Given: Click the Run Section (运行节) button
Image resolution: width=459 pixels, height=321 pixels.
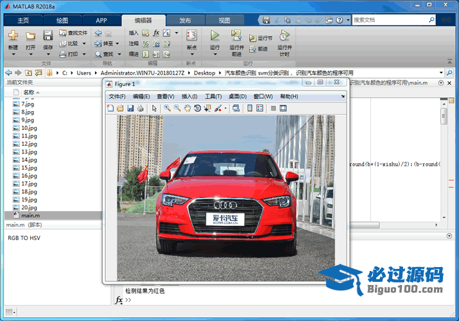Looking at the screenshot, I should point(261,39).
